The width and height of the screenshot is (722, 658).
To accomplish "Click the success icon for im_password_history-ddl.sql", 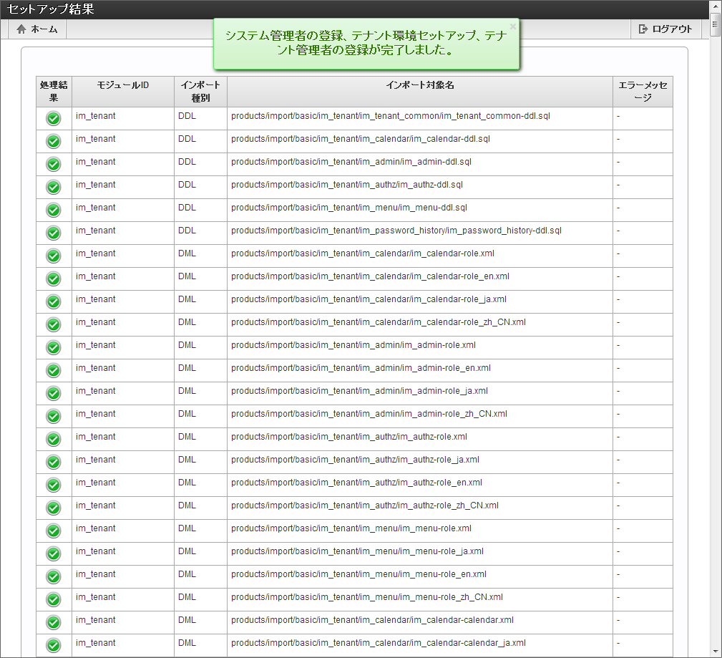I will (54, 233).
